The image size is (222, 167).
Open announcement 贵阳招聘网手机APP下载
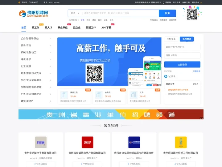pos(178,90)
